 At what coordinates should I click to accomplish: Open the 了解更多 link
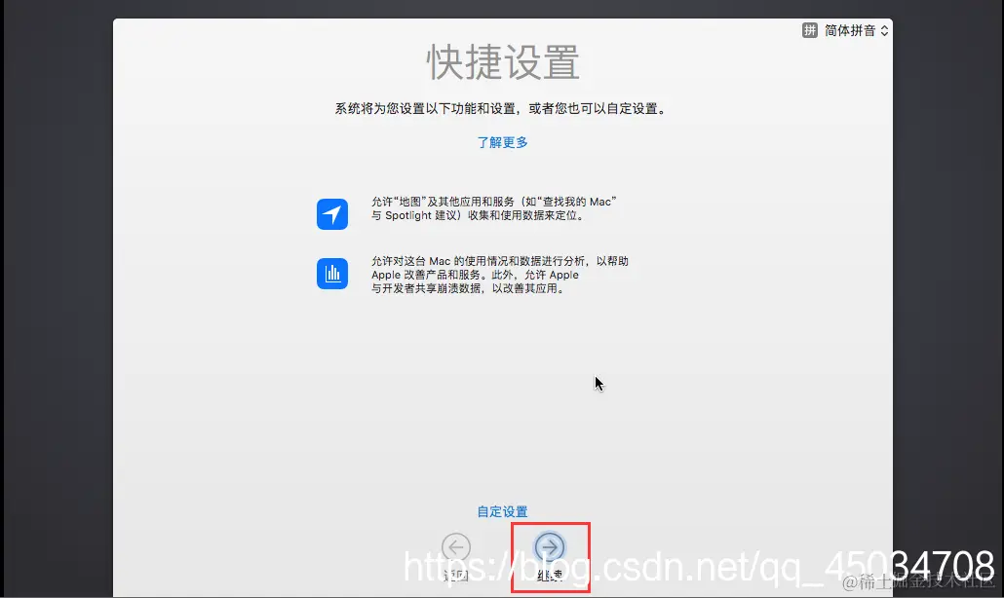pos(502,142)
